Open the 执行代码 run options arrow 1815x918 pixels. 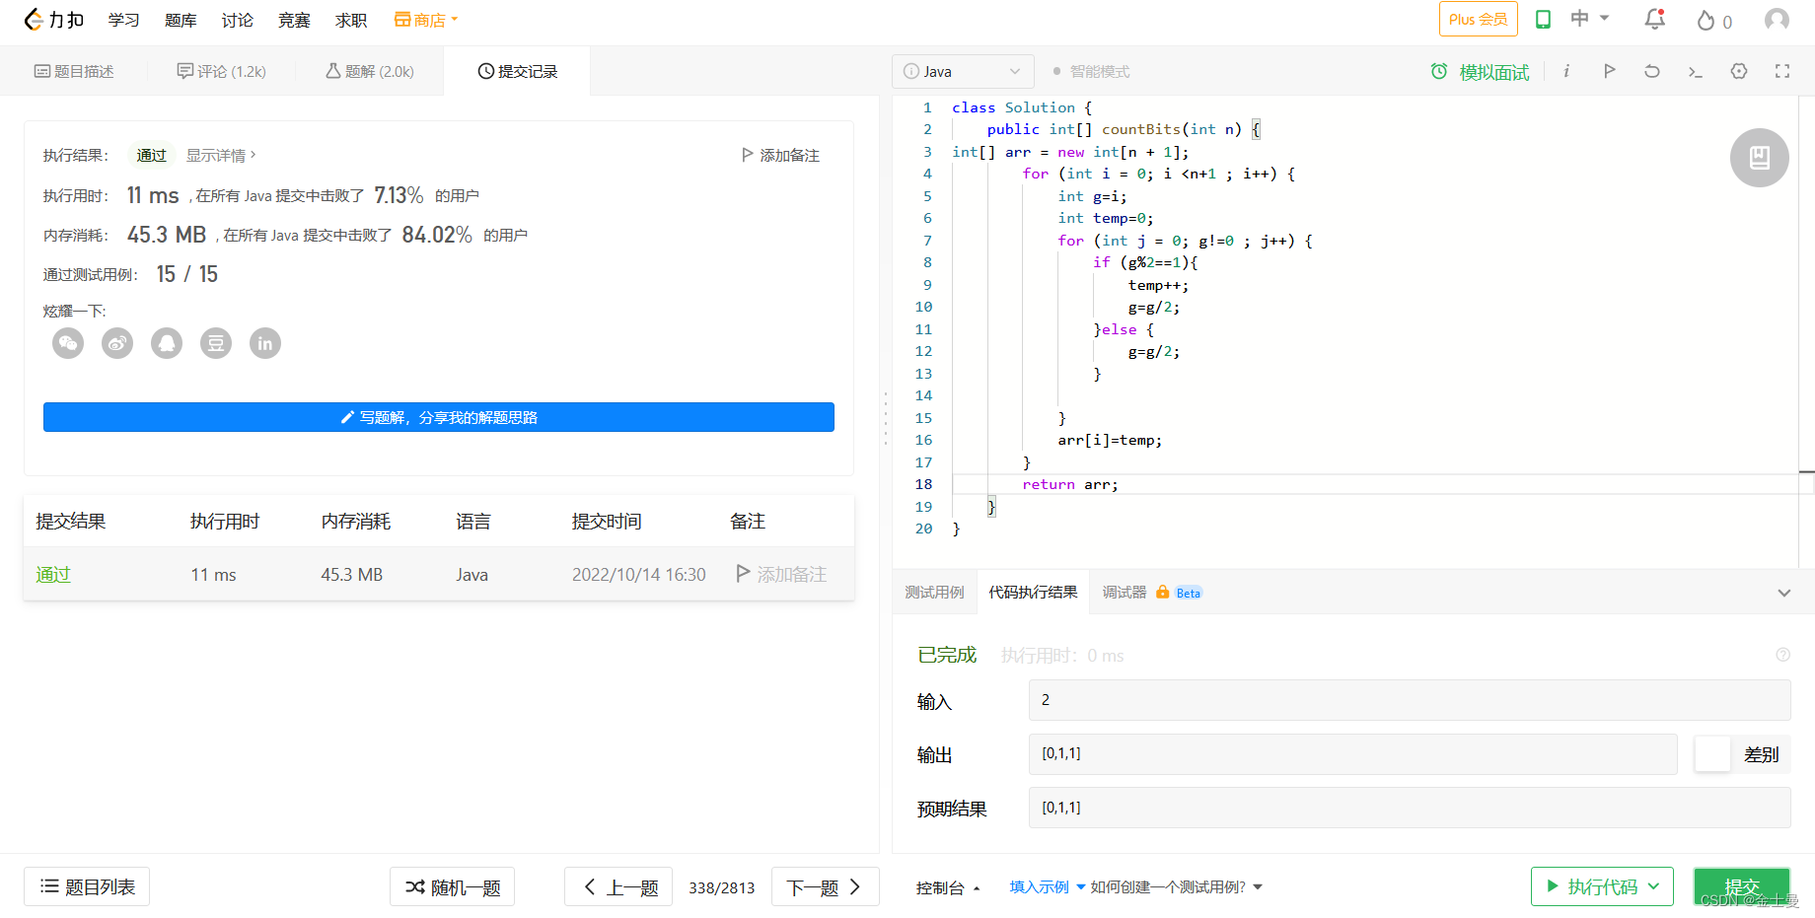coord(1654,886)
